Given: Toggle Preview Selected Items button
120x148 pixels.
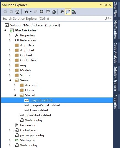Looking at the screenshot, I should 68,12.
